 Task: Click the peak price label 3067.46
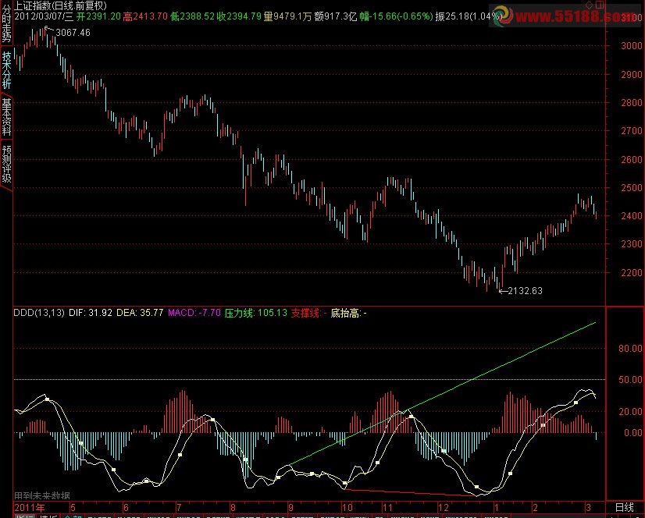pos(73,33)
